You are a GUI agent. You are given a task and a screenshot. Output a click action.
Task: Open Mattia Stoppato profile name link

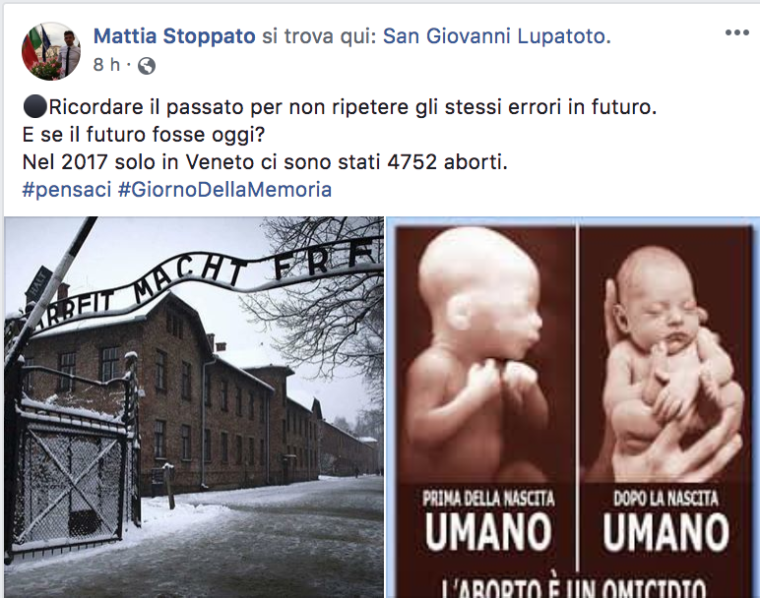pos(174,36)
